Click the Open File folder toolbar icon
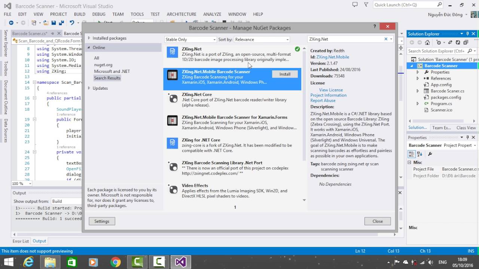 46,23
